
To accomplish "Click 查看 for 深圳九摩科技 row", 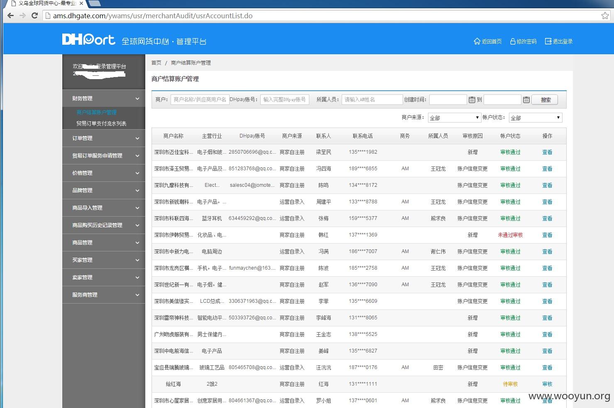I will [547, 185].
